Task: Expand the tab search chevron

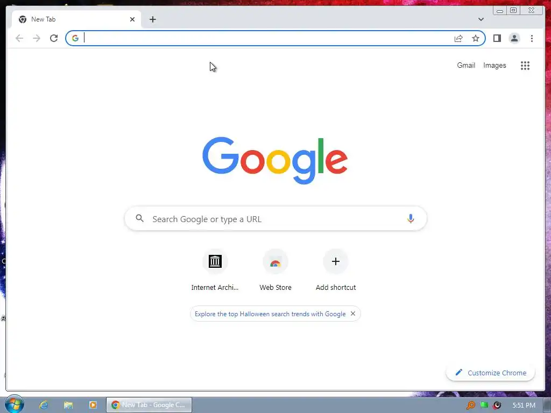Action: point(481,19)
